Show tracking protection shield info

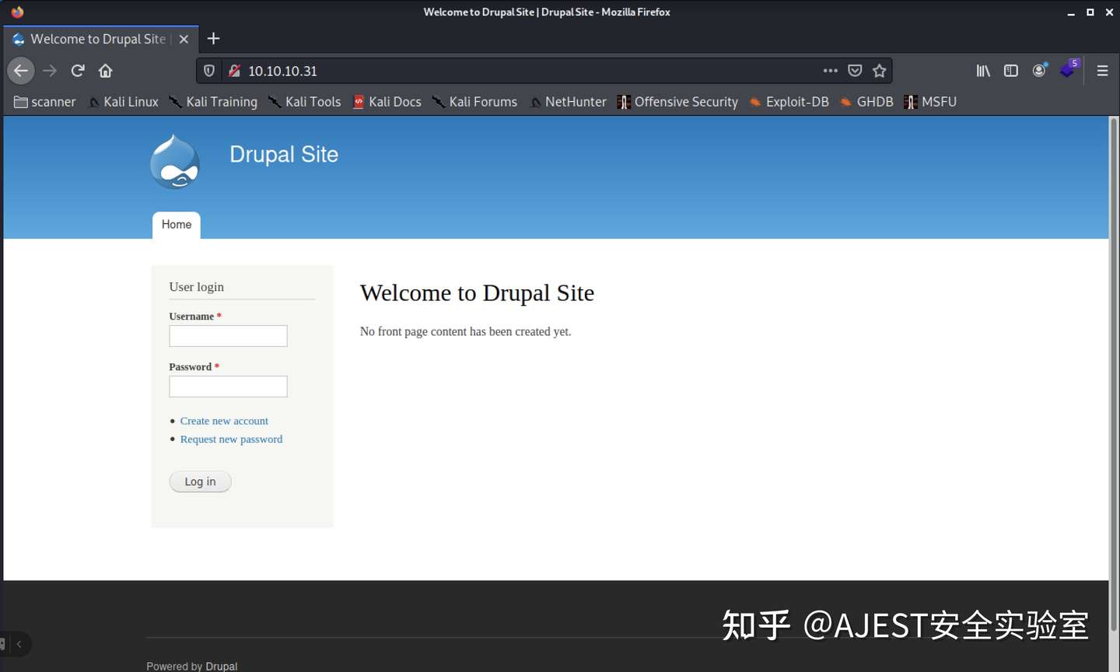(x=209, y=71)
